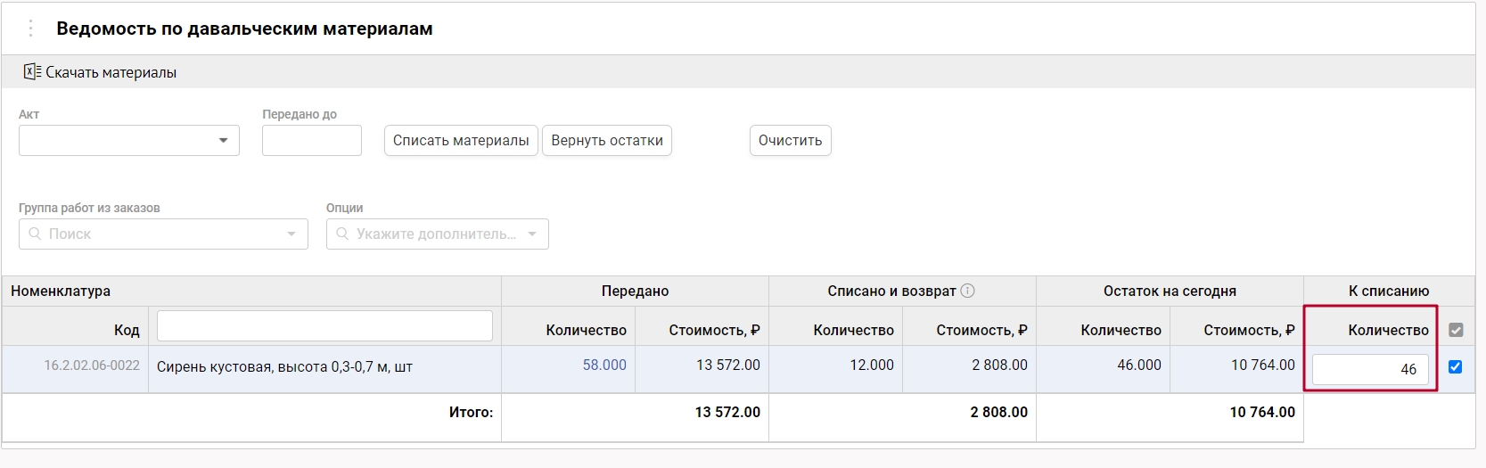Click the three-dot handle beside the page title
Viewport: 1486px width, 468px height.
point(30,29)
